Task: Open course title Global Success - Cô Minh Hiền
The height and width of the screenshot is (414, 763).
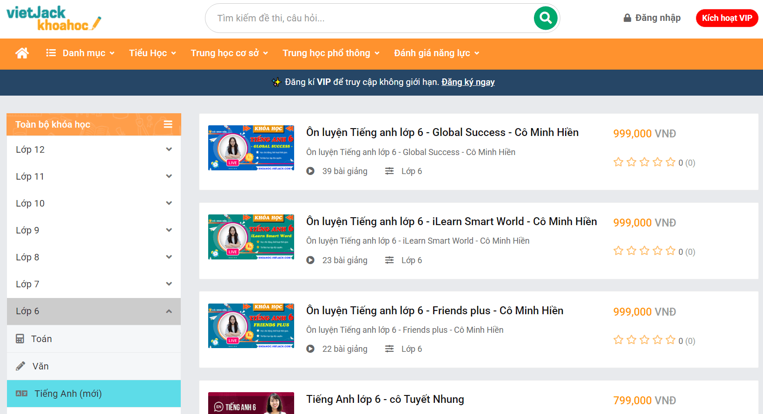Action: (442, 132)
